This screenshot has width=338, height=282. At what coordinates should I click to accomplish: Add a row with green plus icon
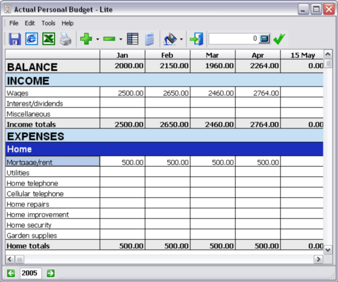[x=86, y=39]
